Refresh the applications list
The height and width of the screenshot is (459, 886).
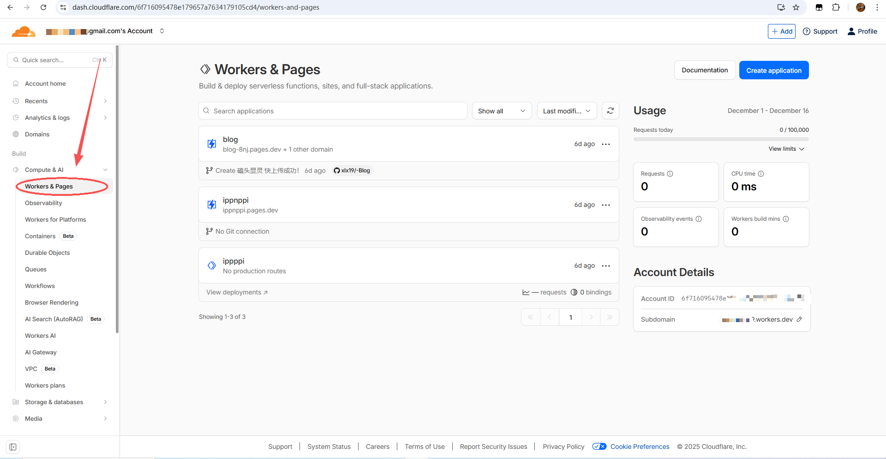[x=610, y=111]
